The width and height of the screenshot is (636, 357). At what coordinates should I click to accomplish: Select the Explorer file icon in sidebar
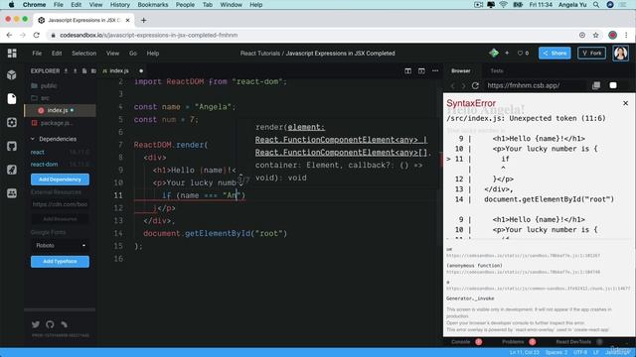[x=12, y=99]
